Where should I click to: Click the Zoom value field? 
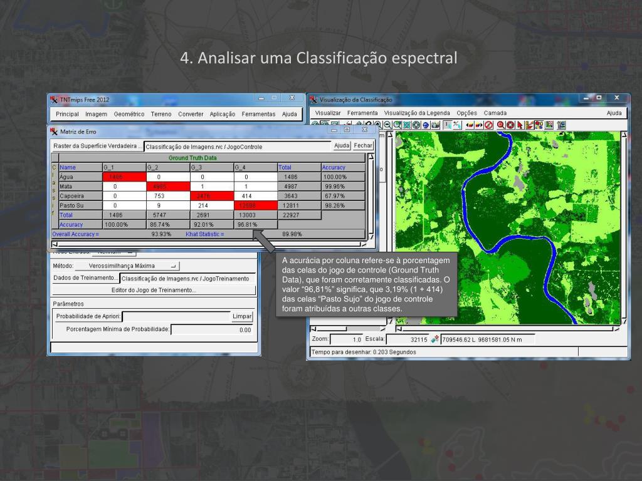point(346,339)
